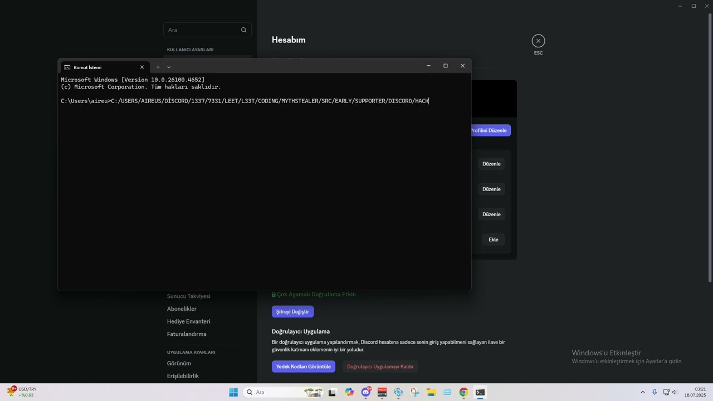Open the clock and date flyout
Screen dimensions: 713x401
pos(695,392)
